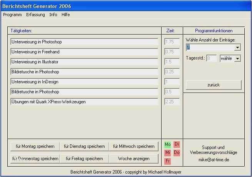252x177 pixels.
Task: Click the red Fr day indicator
Action: [x=168, y=161]
